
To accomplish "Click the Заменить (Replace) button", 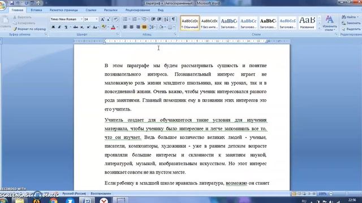I will click(x=351, y=23).
